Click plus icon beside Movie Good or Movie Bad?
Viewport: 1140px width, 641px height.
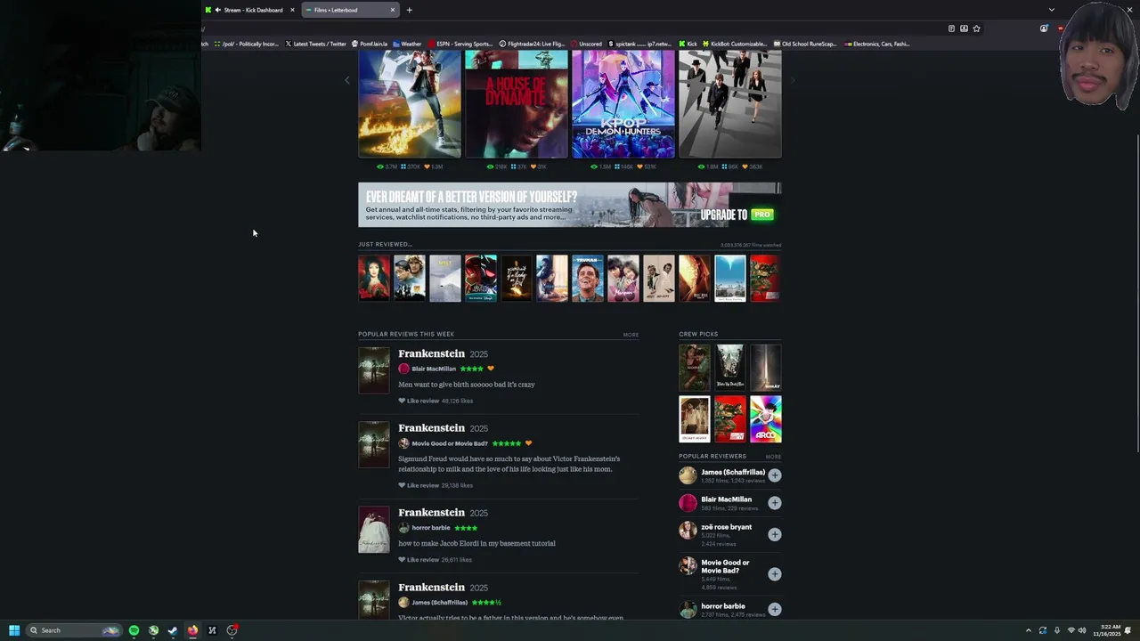[x=775, y=574]
